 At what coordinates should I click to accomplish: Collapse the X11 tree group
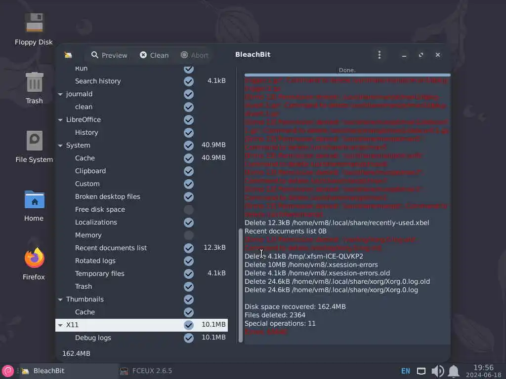(x=60, y=325)
